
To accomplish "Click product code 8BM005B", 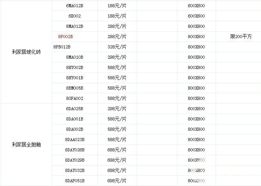I will click(x=75, y=88).
